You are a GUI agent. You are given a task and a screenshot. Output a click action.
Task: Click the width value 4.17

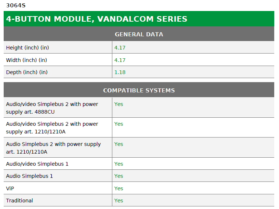coord(120,60)
